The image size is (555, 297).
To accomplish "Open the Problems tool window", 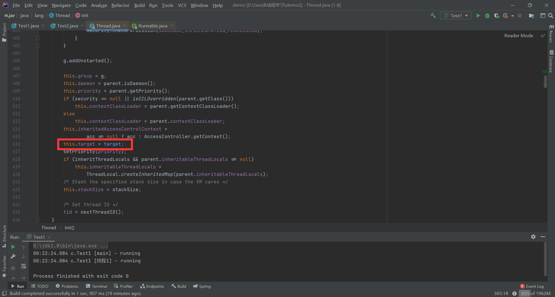I will [67, 286].
